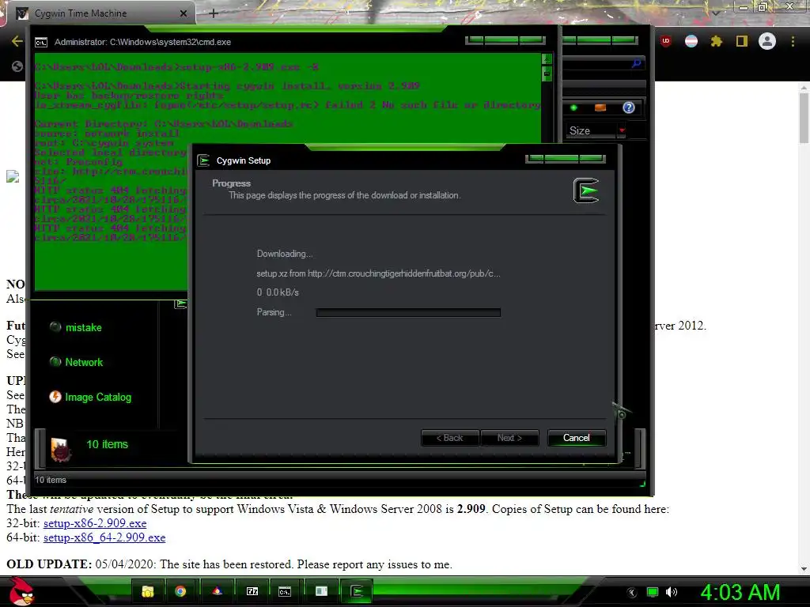The height and width of the screenshot is (607, 810).
Task: Close the Cygwin Time Machine tab
Action: click(183, 14)
